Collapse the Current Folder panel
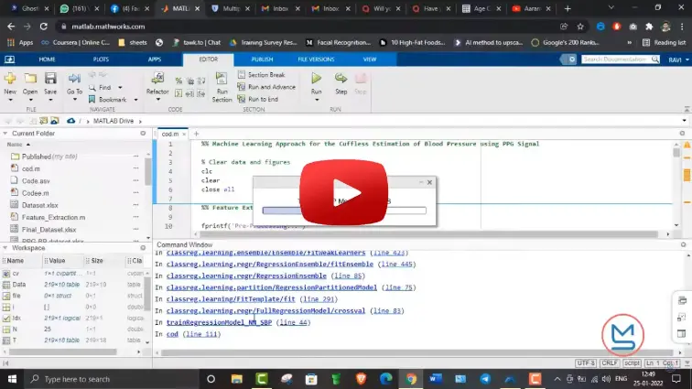The height and width of the screenshot is (389, 692). point(6,134)
